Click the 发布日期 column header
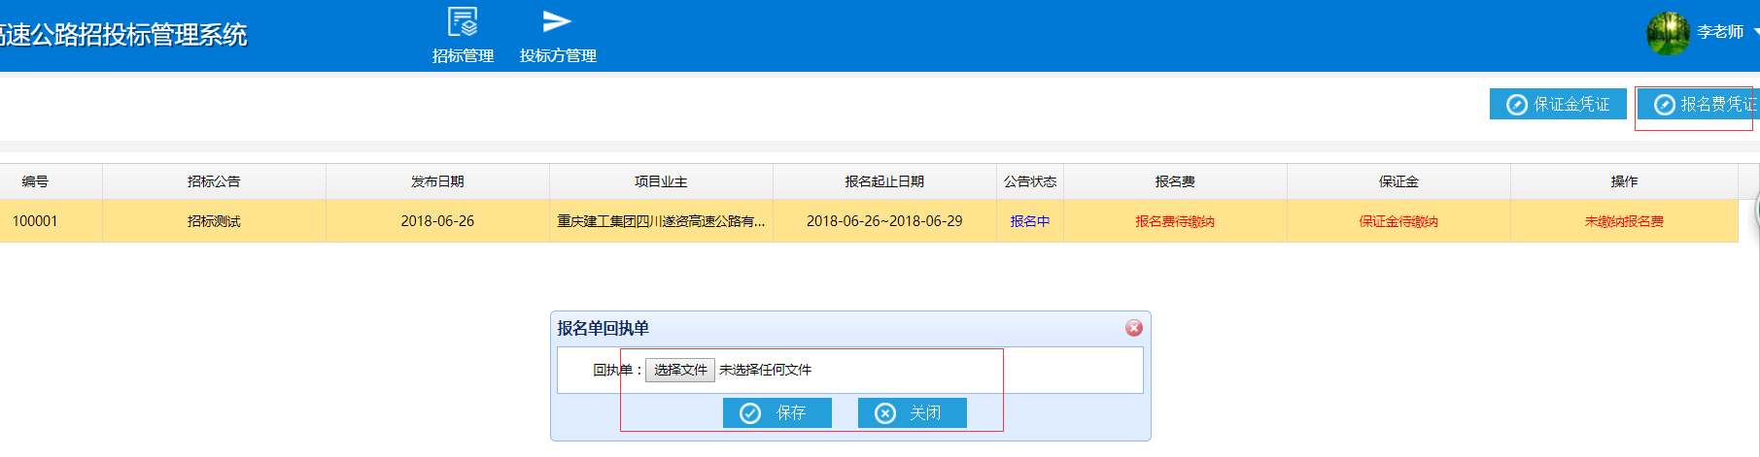Screen dimensions: 1760x457 pos(437,181)
